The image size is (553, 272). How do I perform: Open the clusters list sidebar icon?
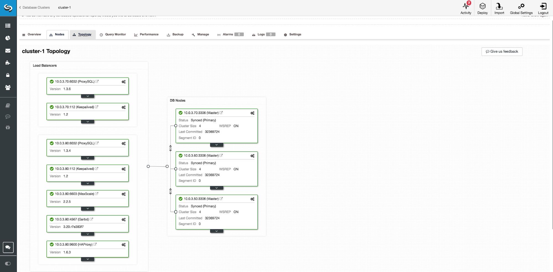8,26
